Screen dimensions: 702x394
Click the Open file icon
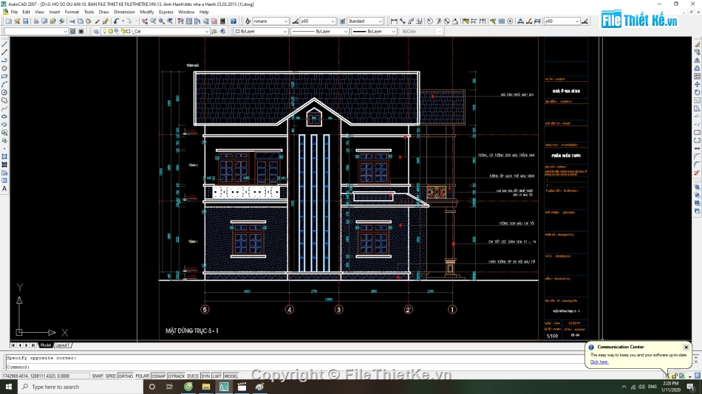(17, 21)
